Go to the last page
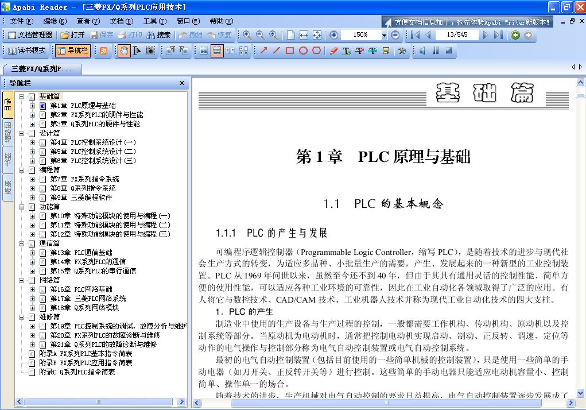 (498, 35)
